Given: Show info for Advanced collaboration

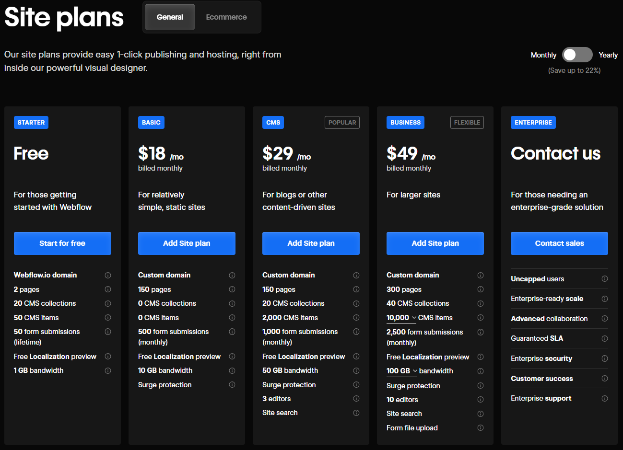Looking at the screenshot, I should pos(605,319).
